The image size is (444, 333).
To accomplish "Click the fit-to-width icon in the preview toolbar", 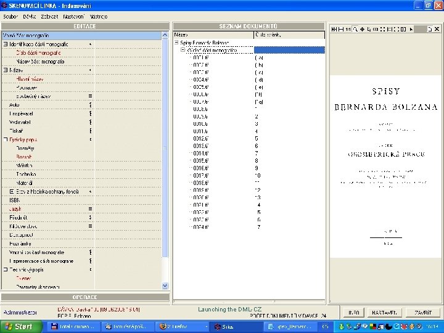I will point(341,29).
